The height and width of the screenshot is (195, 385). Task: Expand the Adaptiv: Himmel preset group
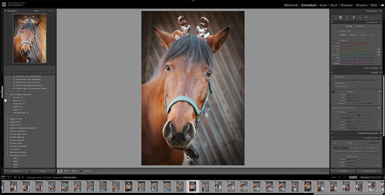point(8,119)
